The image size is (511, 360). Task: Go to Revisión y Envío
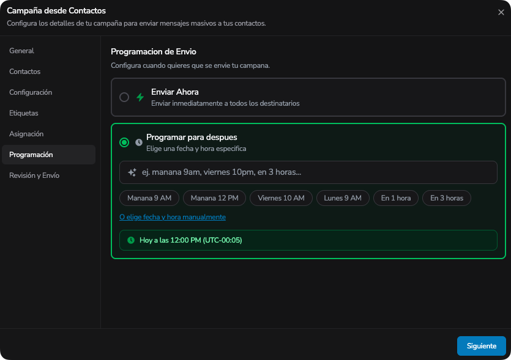48,175
